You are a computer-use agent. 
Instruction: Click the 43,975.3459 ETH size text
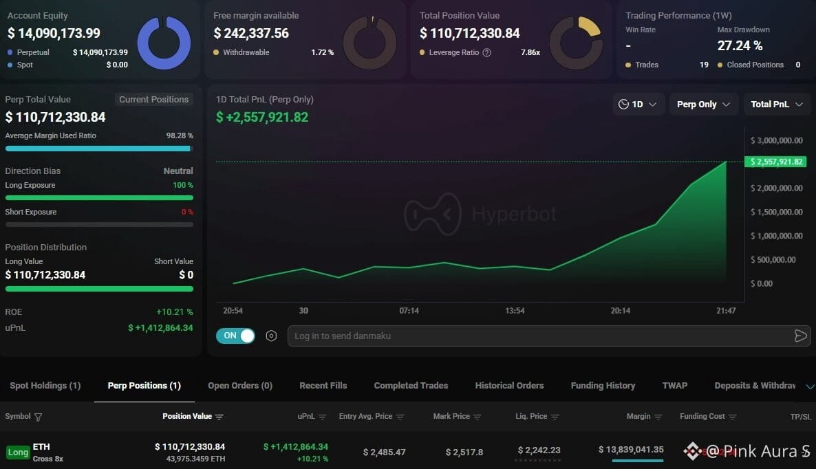(195, 459)
